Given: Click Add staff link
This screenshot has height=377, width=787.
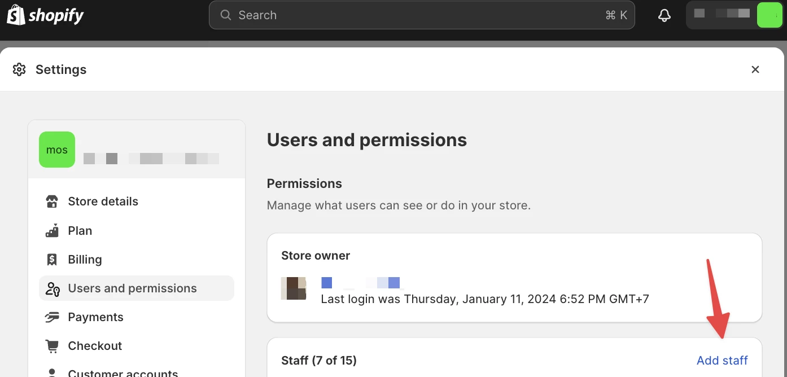Looking at the screenshot, I should point(722,360).
